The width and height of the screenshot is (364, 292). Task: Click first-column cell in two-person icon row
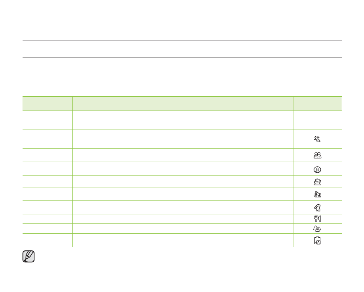pos(47,155)
